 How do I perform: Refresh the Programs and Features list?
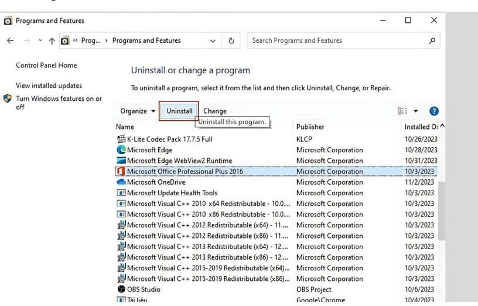(x=231, y=40)
